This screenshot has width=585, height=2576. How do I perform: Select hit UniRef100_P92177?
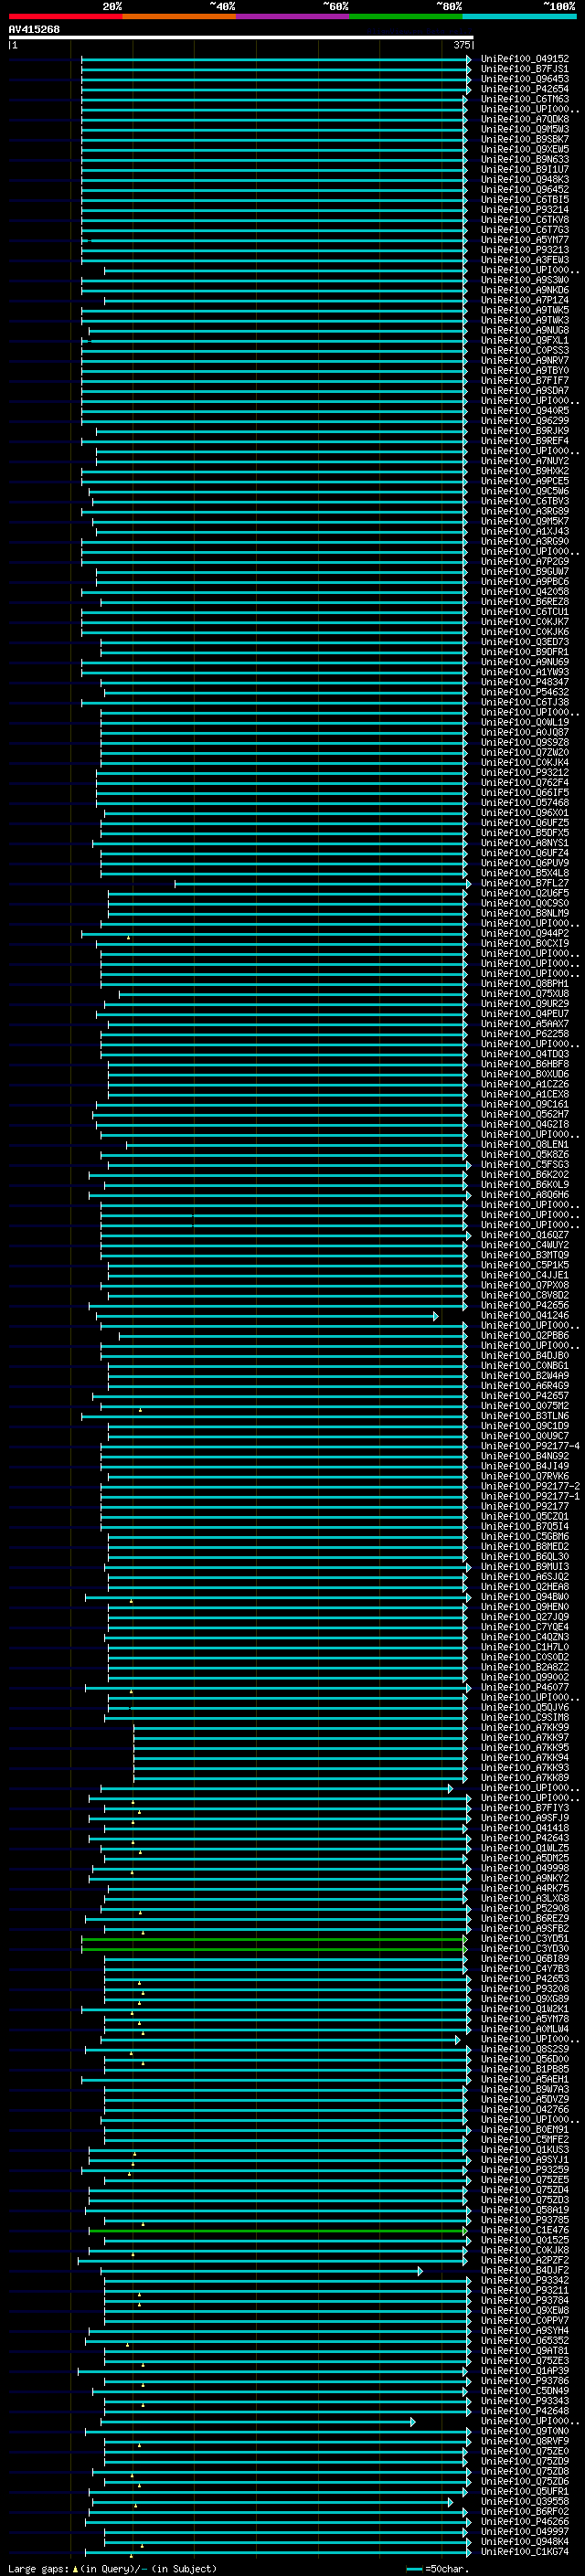525,1507
